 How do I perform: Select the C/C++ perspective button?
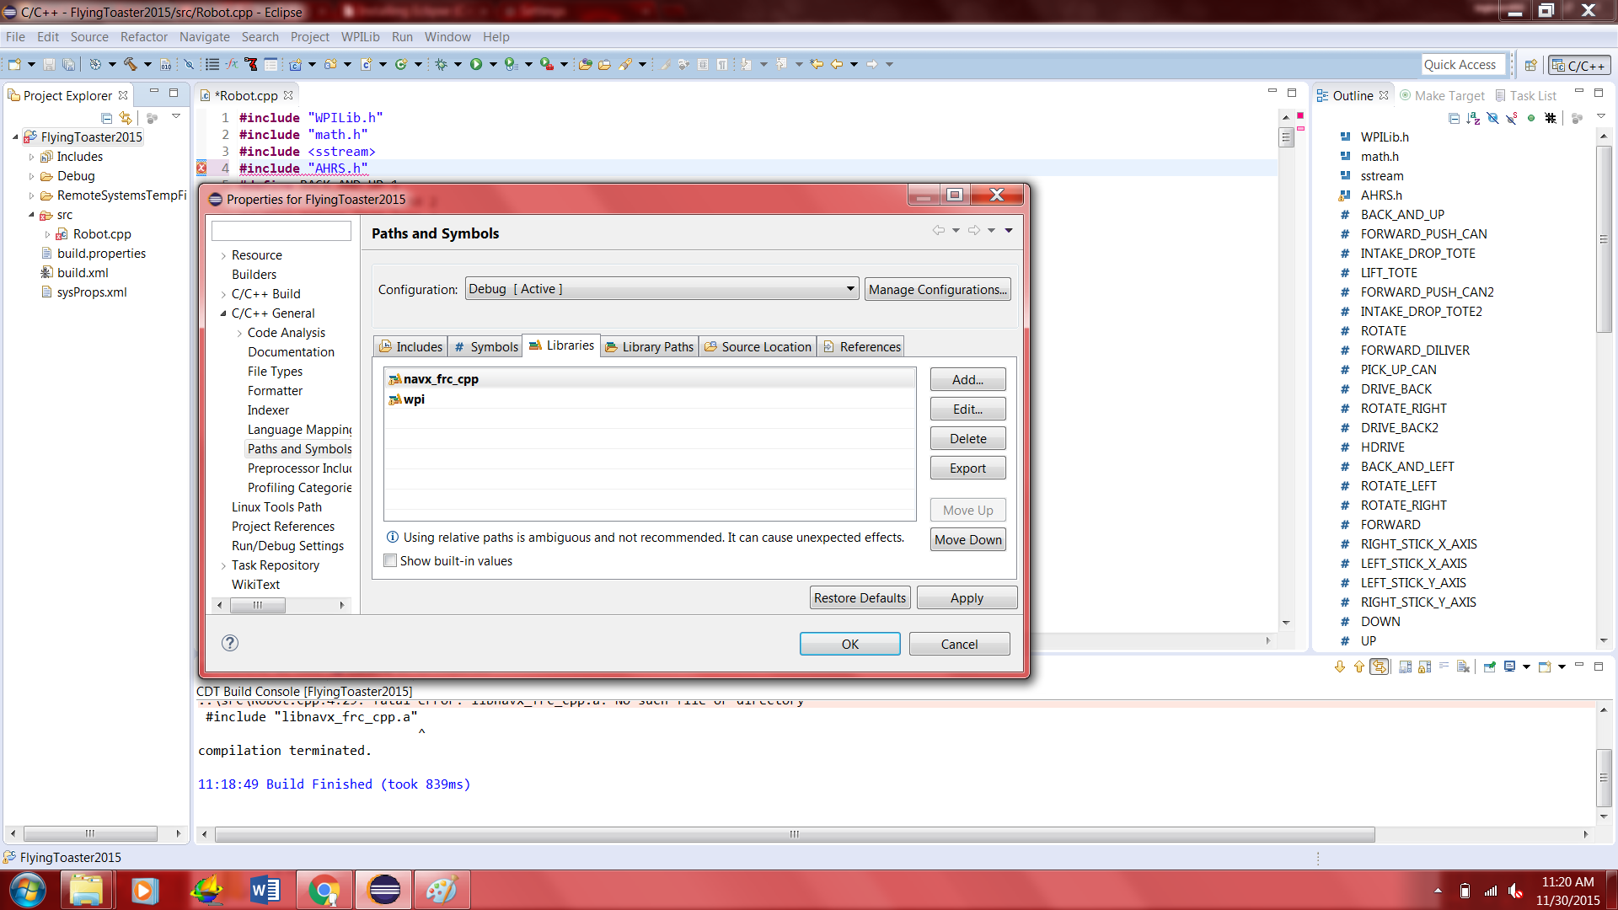tap(1579, 65)
